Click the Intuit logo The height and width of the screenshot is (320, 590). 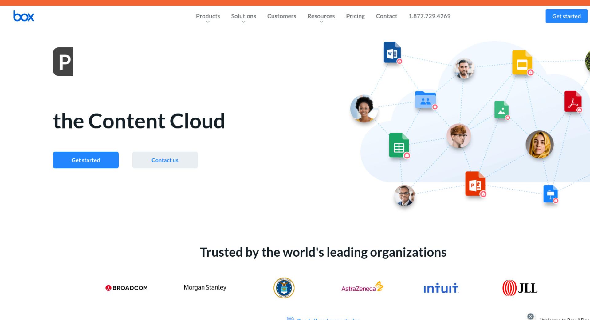[441, 288]
